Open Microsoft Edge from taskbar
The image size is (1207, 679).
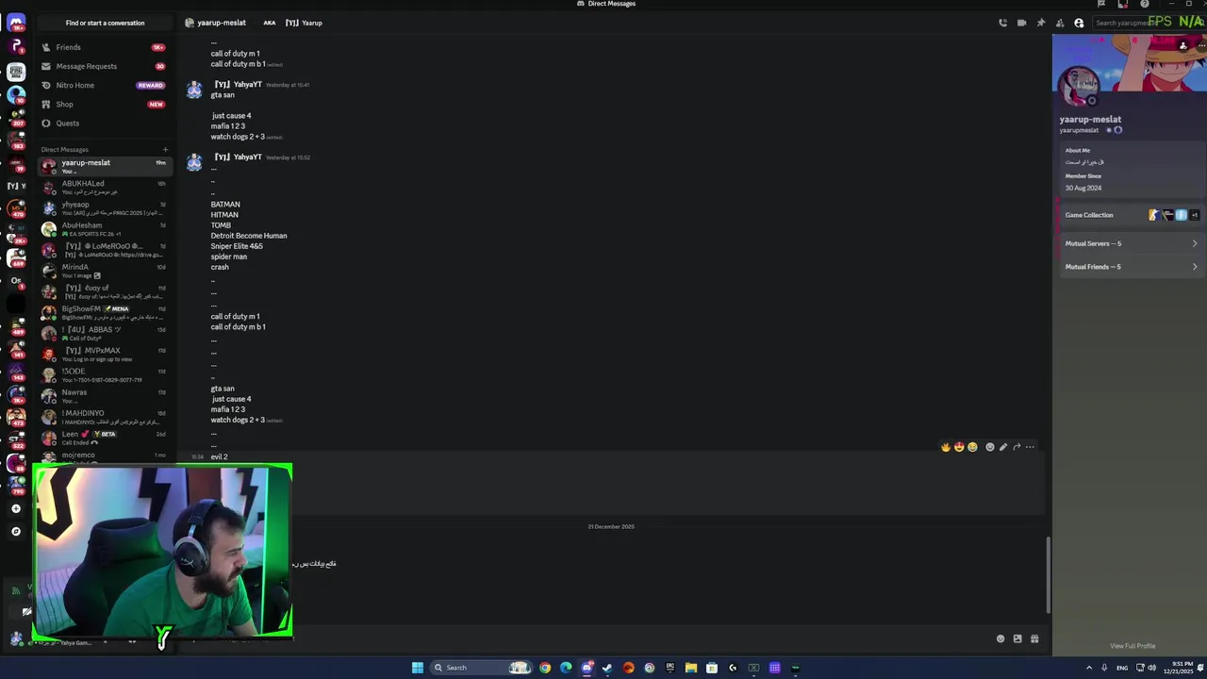coord(566,668)
